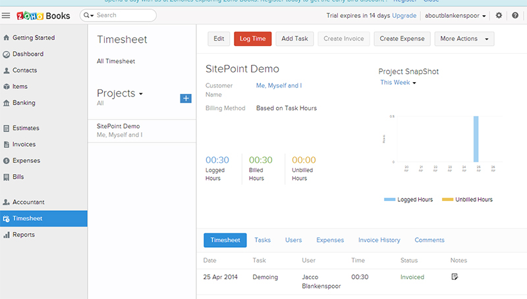Screen dimensions: 527x299
Task: Switch to the Invoice History tab
Action: coord(379,240)
